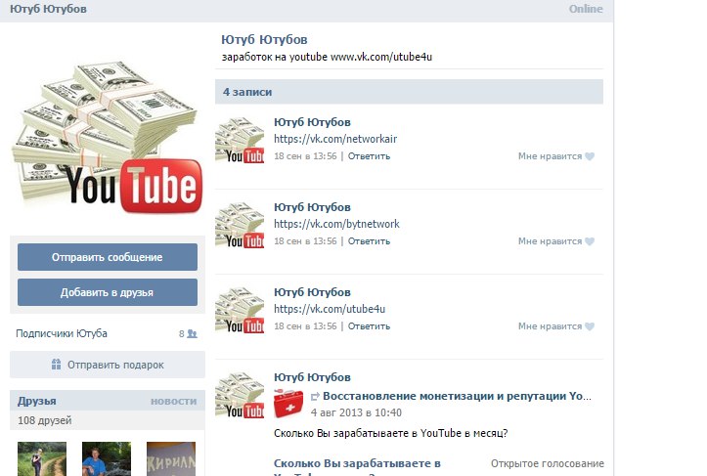Click the новости link in the Друзья header
The image size is (707, 476).
[174, 401]
